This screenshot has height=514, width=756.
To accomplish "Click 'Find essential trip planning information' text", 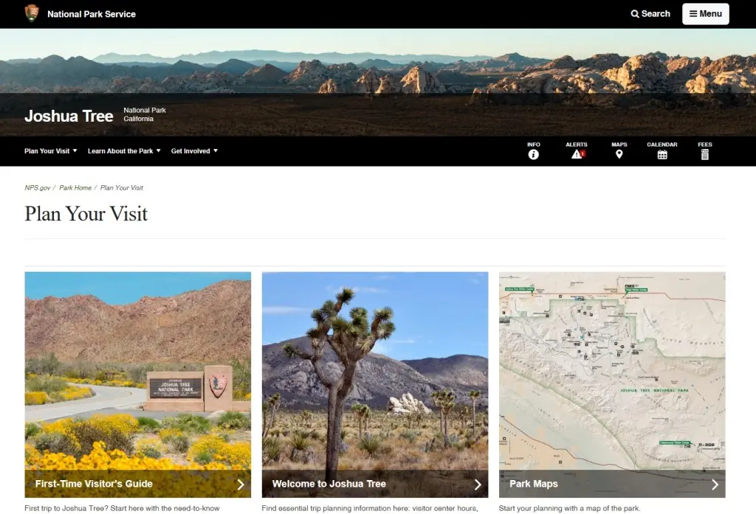I will pos(370,508).
